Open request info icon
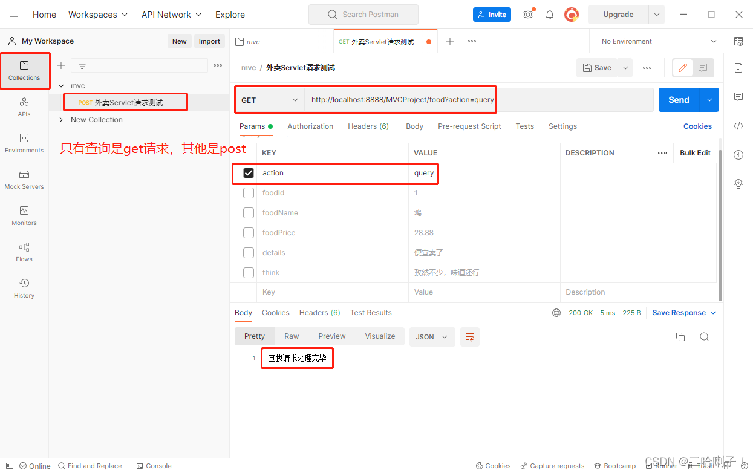The image size is (753, 473). tap(738, 155)
